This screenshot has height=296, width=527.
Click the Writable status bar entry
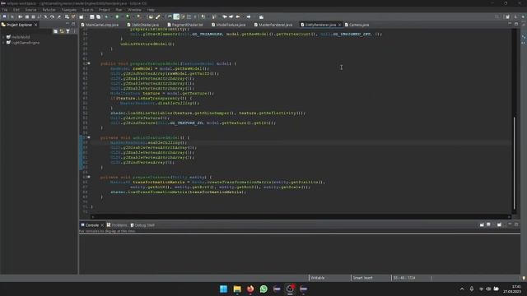pos(318,278)
